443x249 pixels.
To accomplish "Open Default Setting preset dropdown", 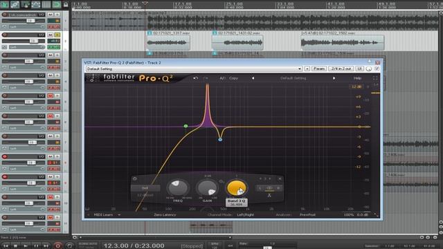I will [194, 68].
